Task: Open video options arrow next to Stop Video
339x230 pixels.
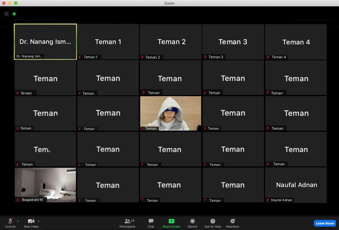Action: [39, 221]
